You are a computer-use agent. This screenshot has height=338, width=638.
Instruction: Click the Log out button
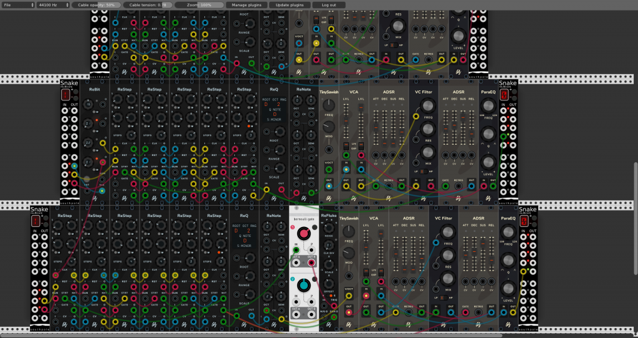pos(329,5)
